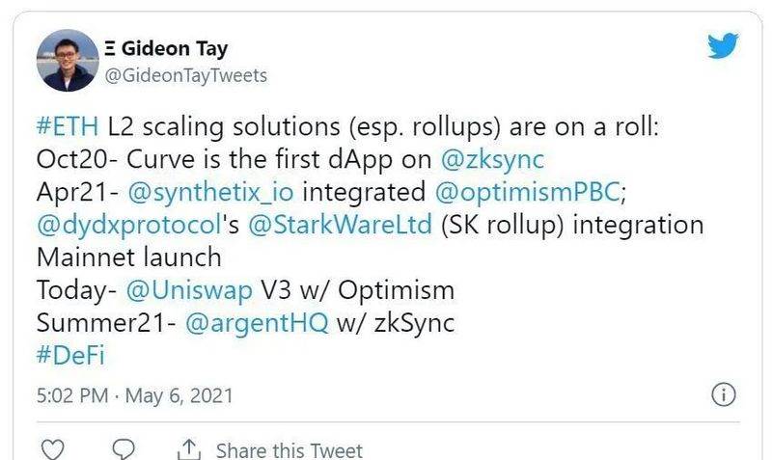Screen dimensions: 772x460
Task: Visit the @argentHQ mention
Action: click(257, 323)
